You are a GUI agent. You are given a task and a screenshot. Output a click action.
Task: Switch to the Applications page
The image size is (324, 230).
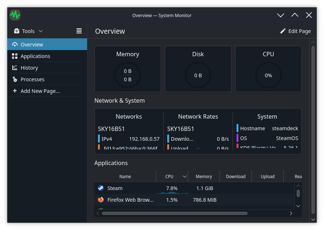tap(36, 56)
